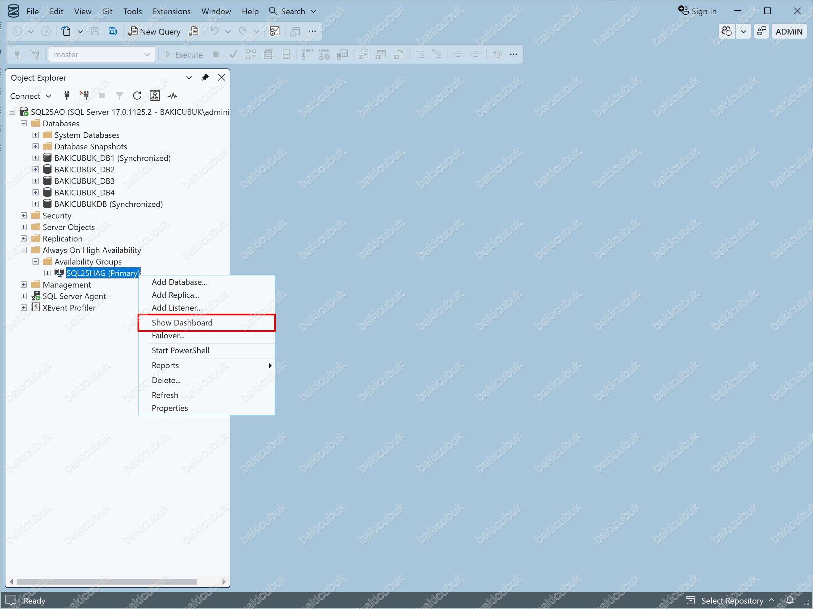Click the Disconnect icon in Object Explorer
Screen dimensions: 813x609
pyautogui.click(x=85, y=96)
